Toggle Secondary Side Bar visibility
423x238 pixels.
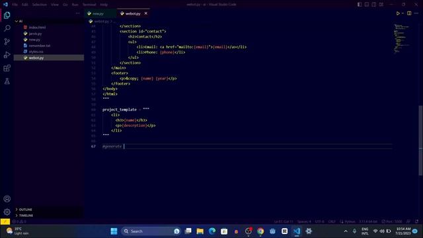click(x=374, y=5)
